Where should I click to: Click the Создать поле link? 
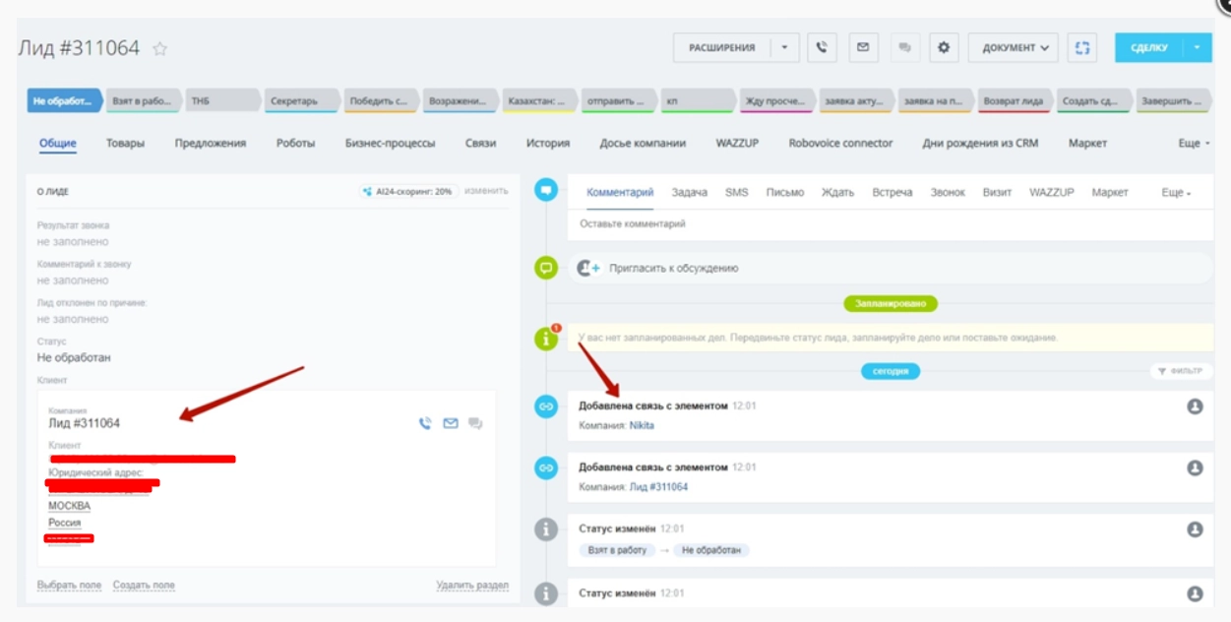145,583
